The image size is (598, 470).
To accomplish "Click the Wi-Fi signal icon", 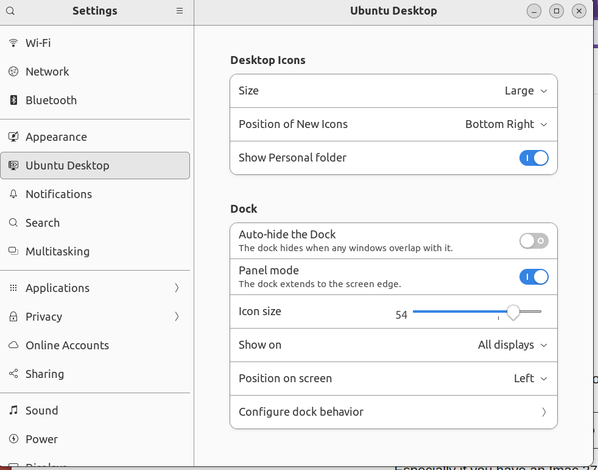I will pyautogui.click(x=13, y=43).
